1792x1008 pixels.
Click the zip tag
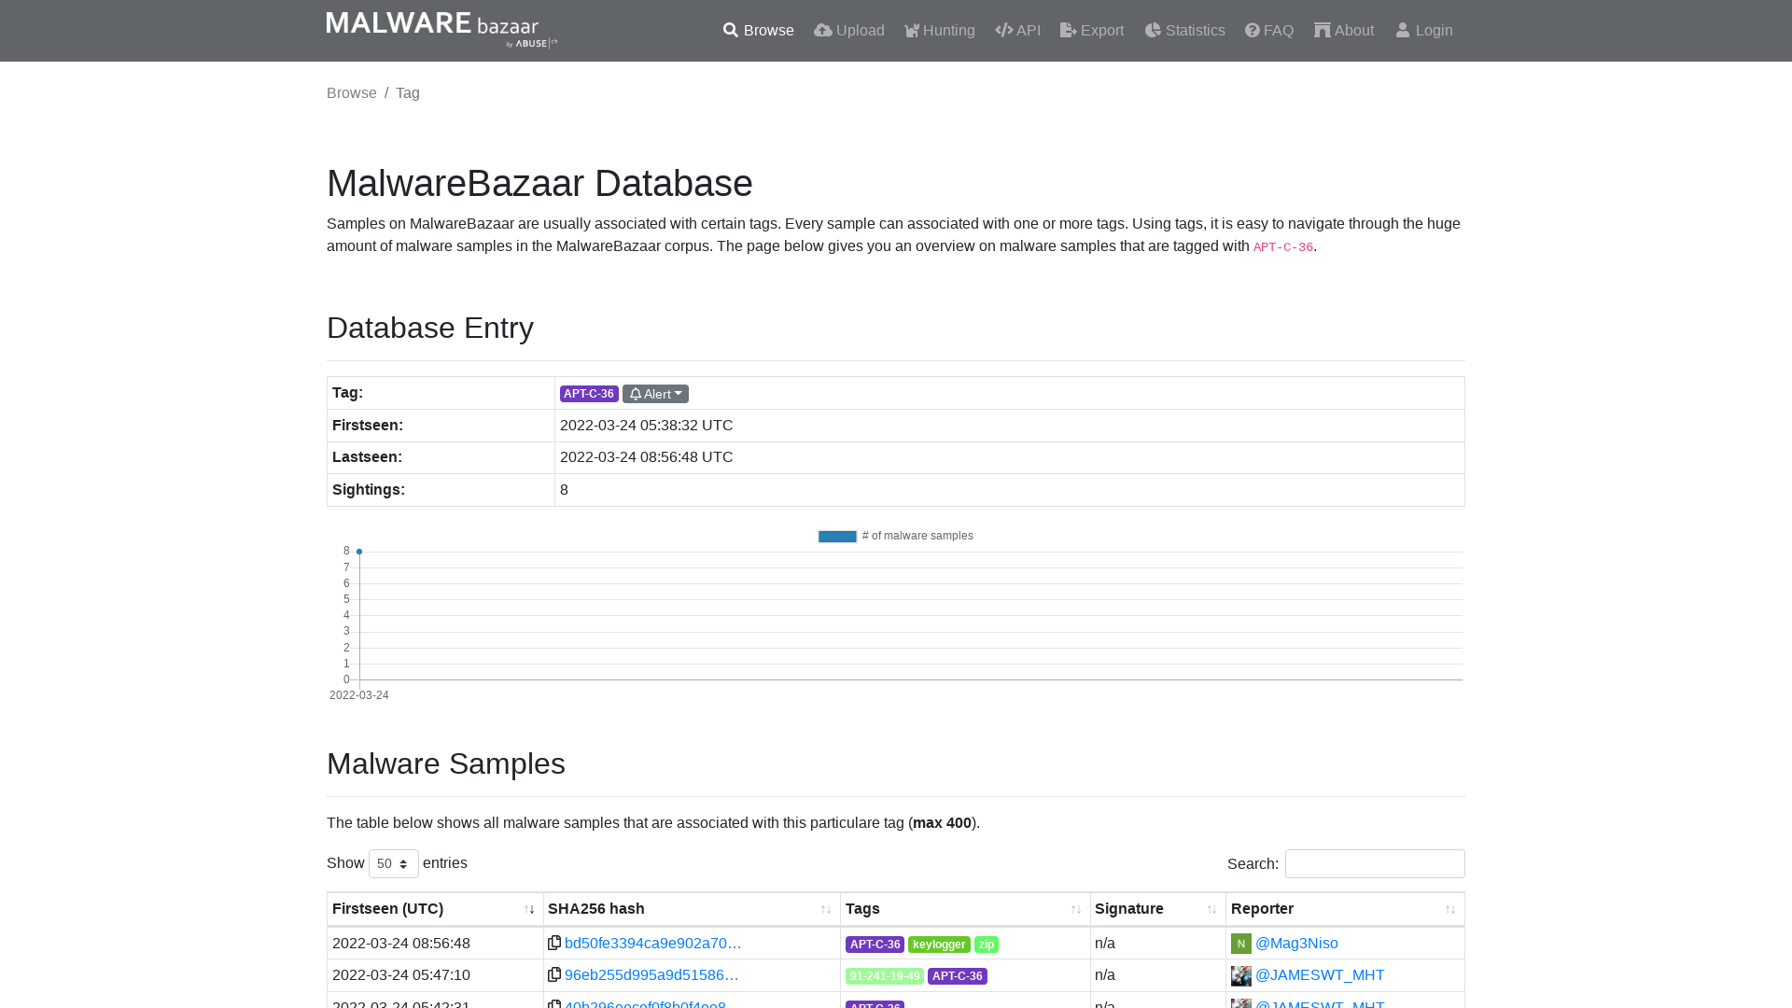click(x=987, y=945)
